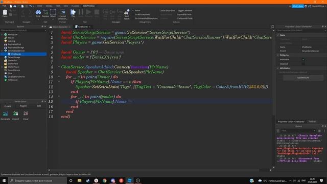327x184 pixels.
Task: Switch to the VIEW ribbon tab
Action: [66, 6]
